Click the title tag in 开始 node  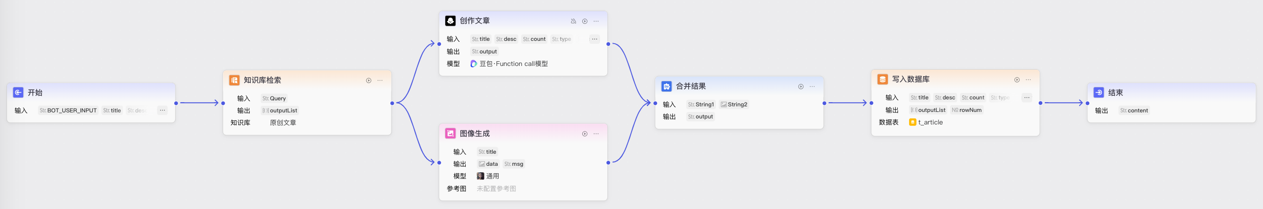(112, 111)
